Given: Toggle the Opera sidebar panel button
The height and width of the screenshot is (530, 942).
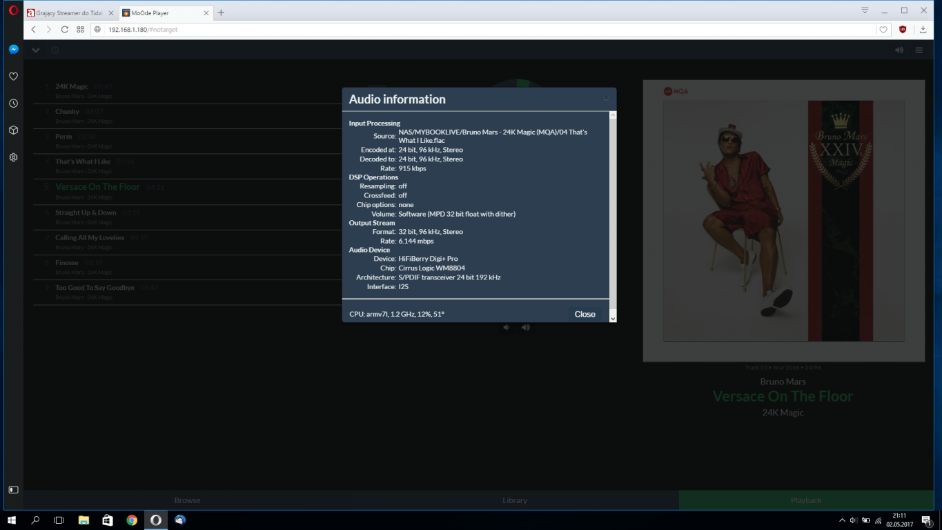Looking at the screenshot, I should coord(13,490).
